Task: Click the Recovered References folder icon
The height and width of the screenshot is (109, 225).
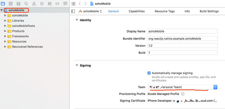Action: click(x=9, y=47)
